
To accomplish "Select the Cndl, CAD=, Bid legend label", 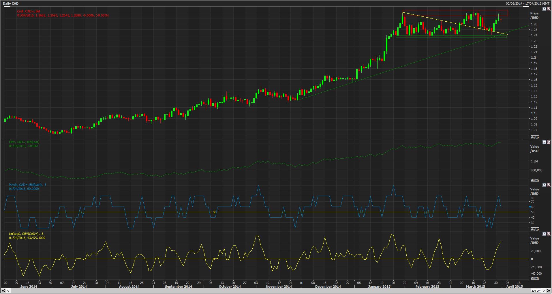I will pos(29,11).
